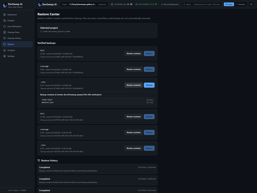Restore dist backup saved 12:54:09 AM
257x193 pixels.
tap(149, 54)
